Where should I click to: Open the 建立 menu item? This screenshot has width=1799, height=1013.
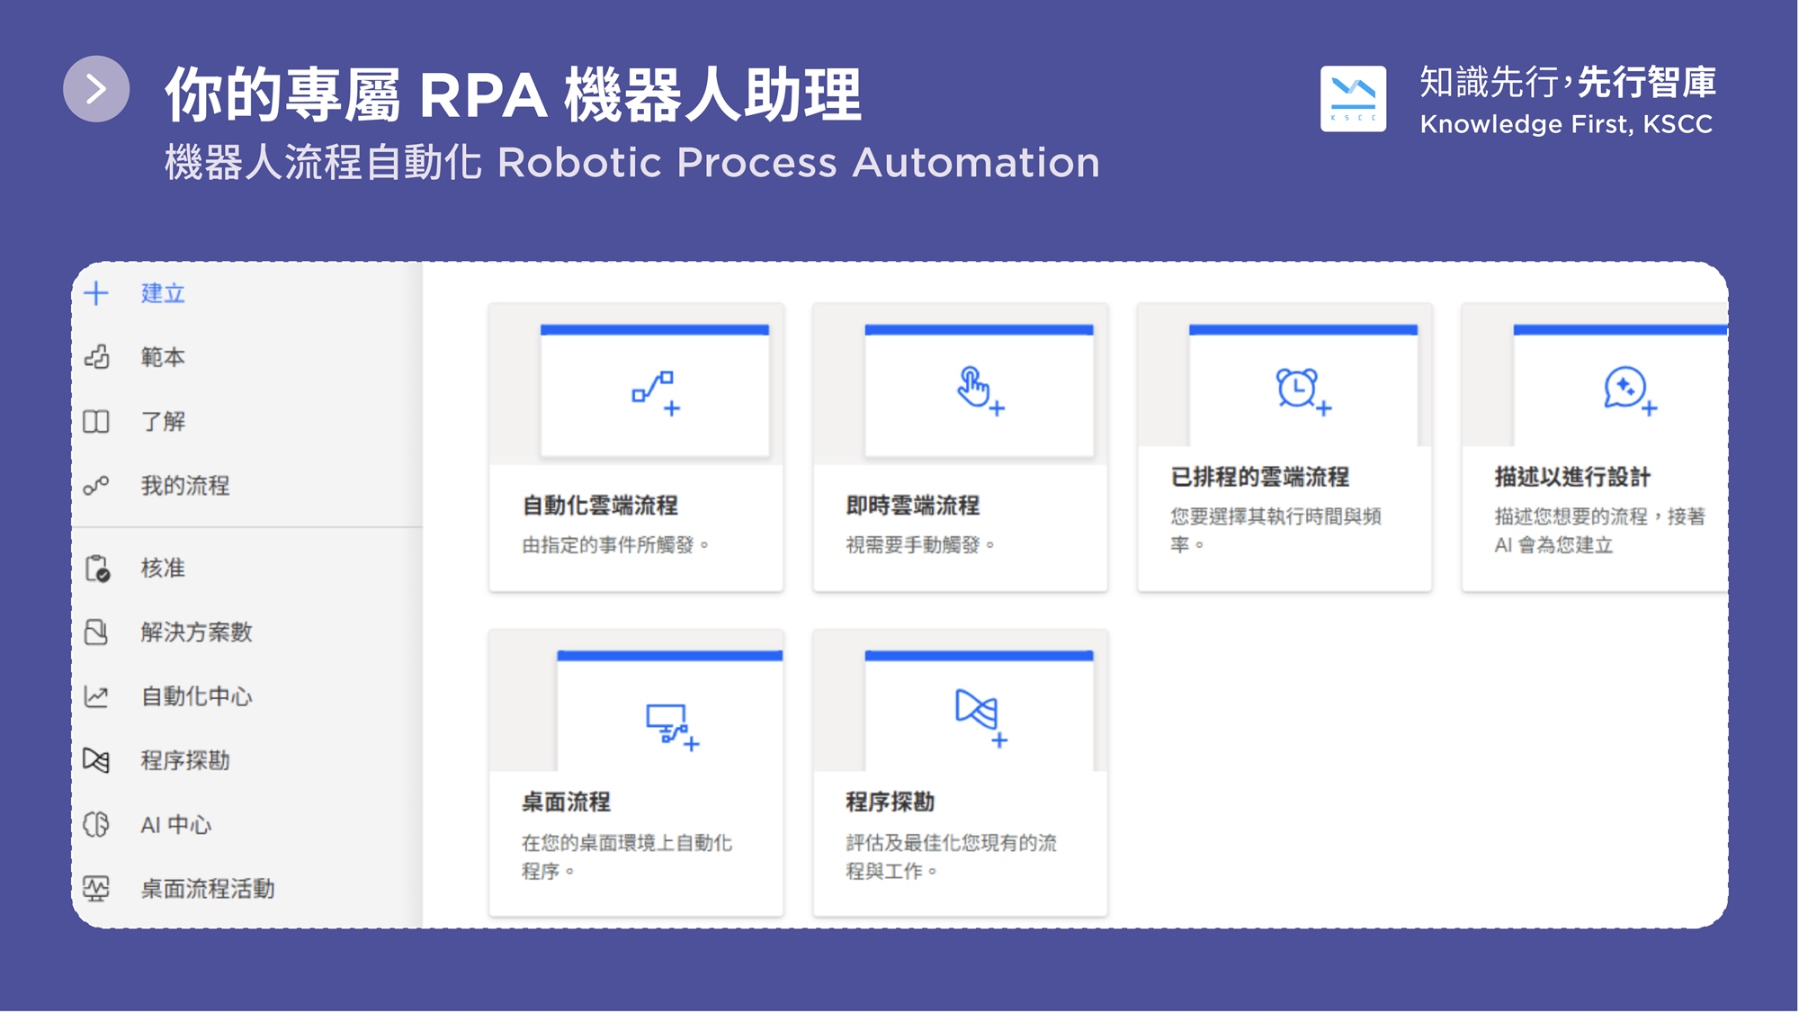(163, 293)
